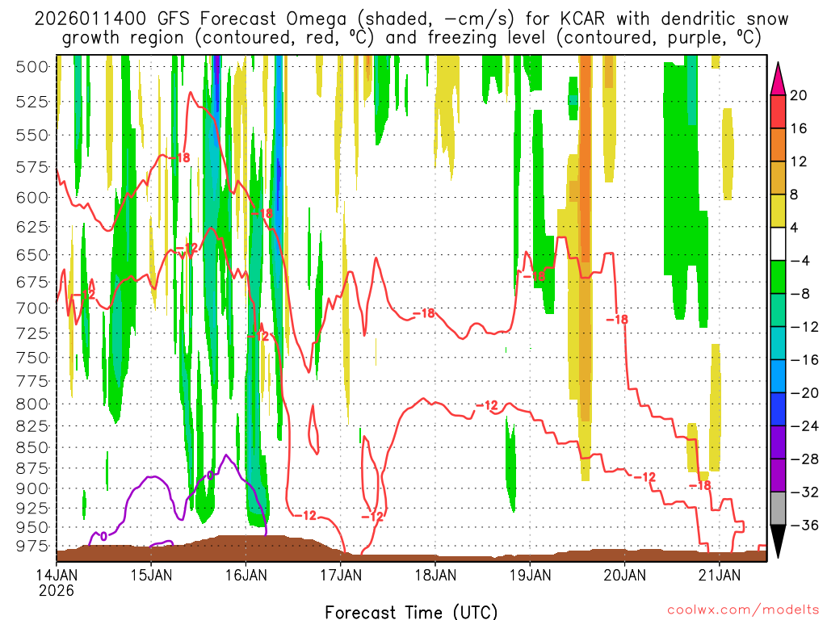The width and height of the screenshot is (827, 620).
Task: Select the yellow 4 to 8 colorbar segment
Action: pos(778,211)
